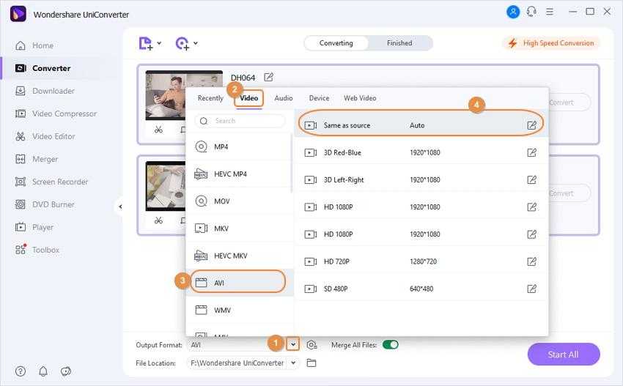Open the user account icon
The image size is (623, 386).
click(513, 12)
